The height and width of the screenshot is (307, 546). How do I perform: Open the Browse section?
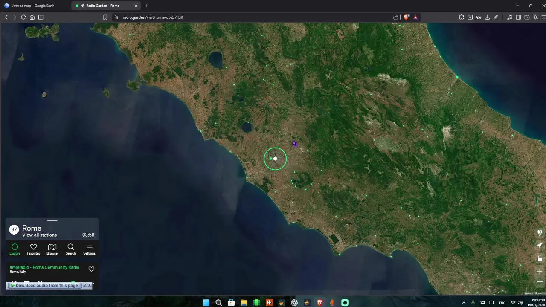[52, 249]
